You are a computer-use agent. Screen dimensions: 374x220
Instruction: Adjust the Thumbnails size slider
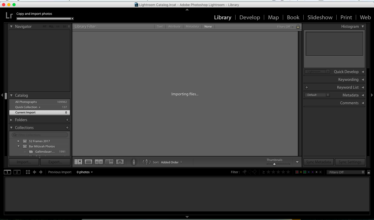pos(274,164)
